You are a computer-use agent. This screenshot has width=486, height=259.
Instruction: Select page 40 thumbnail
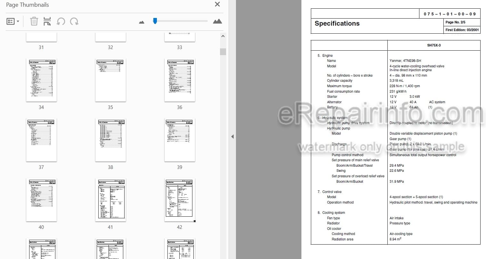pos(41,200)
